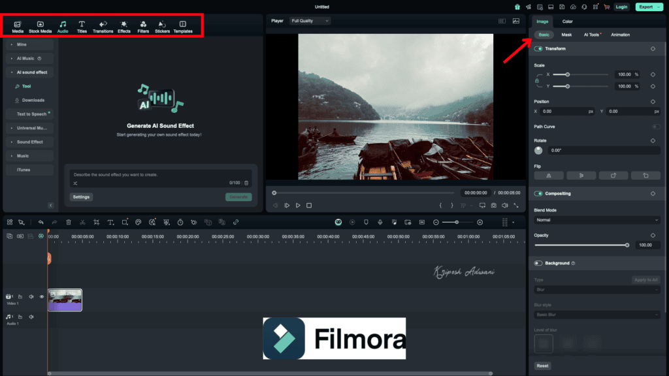Click the Delete icon in the timeline toolbar
The height and width of the screenshot is (376, 669).
point(68,222)
